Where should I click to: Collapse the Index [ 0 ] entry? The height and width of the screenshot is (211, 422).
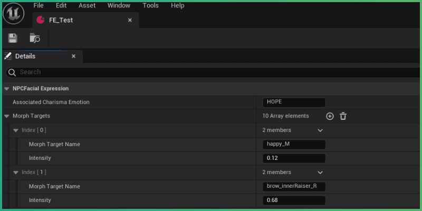tap(16, 130)
